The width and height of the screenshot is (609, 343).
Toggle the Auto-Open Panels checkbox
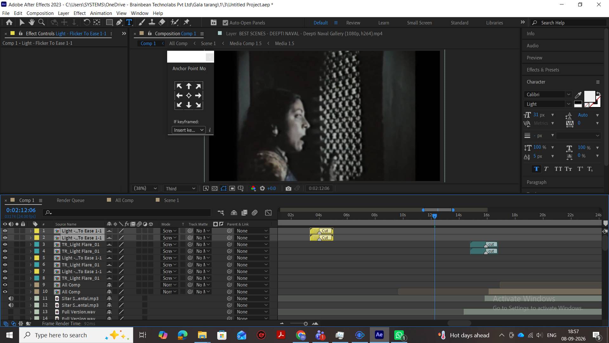point(225,23)
